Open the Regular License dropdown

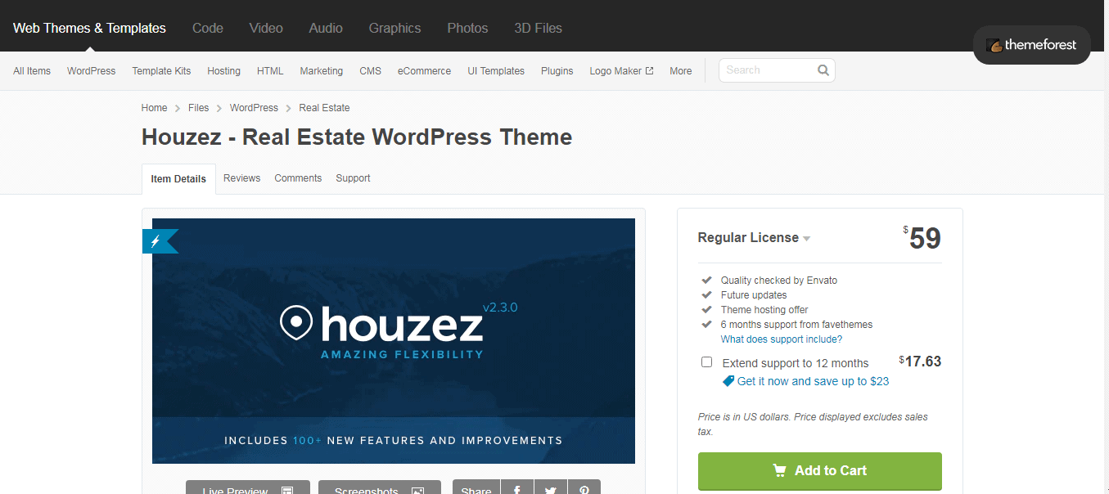pyautogui.click(x=754, y=238)
